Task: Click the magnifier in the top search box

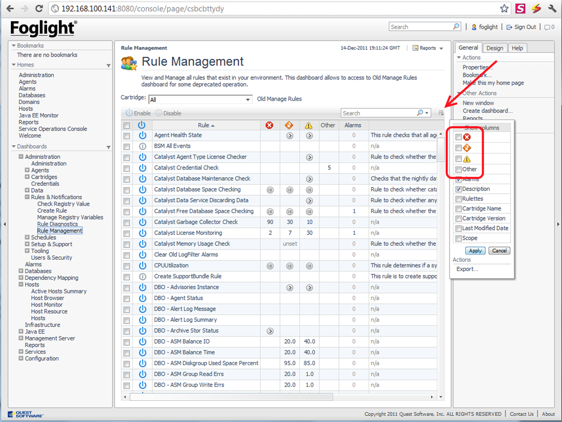Action: (456, 27)
